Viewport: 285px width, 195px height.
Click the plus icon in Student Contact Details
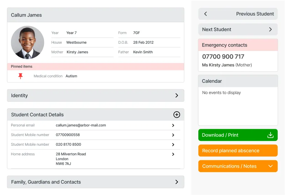coord(177,115)
